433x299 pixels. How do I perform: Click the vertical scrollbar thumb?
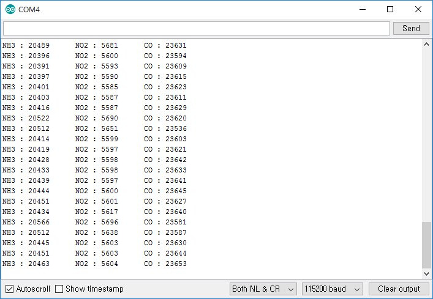coord(426,245)
